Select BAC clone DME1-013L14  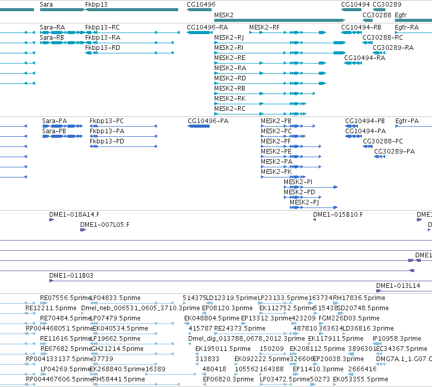click(398, 286)
